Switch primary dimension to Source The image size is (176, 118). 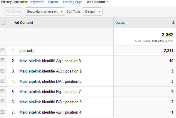tap(53, 2)
